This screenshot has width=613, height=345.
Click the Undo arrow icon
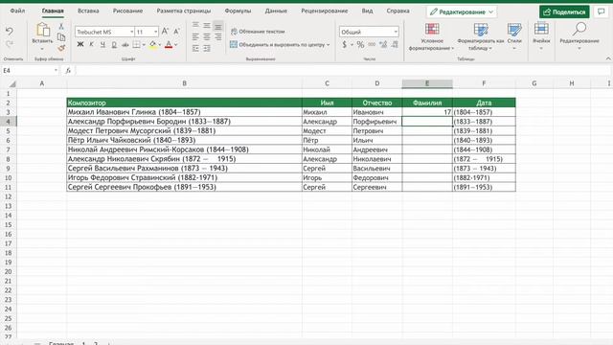(x=9, y=32)
